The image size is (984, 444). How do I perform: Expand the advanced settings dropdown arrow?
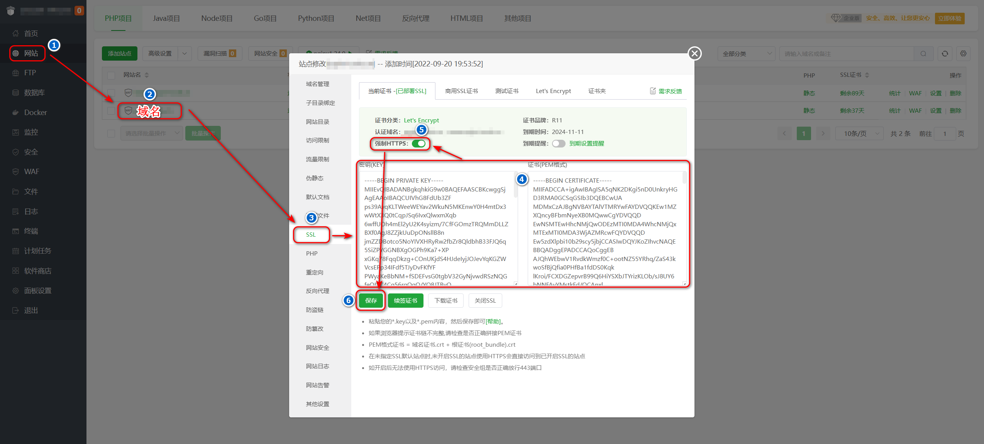[185, 54]
